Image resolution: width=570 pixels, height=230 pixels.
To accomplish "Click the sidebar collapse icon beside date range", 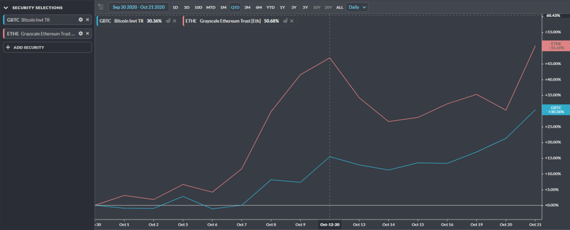I will pos(100,7).
